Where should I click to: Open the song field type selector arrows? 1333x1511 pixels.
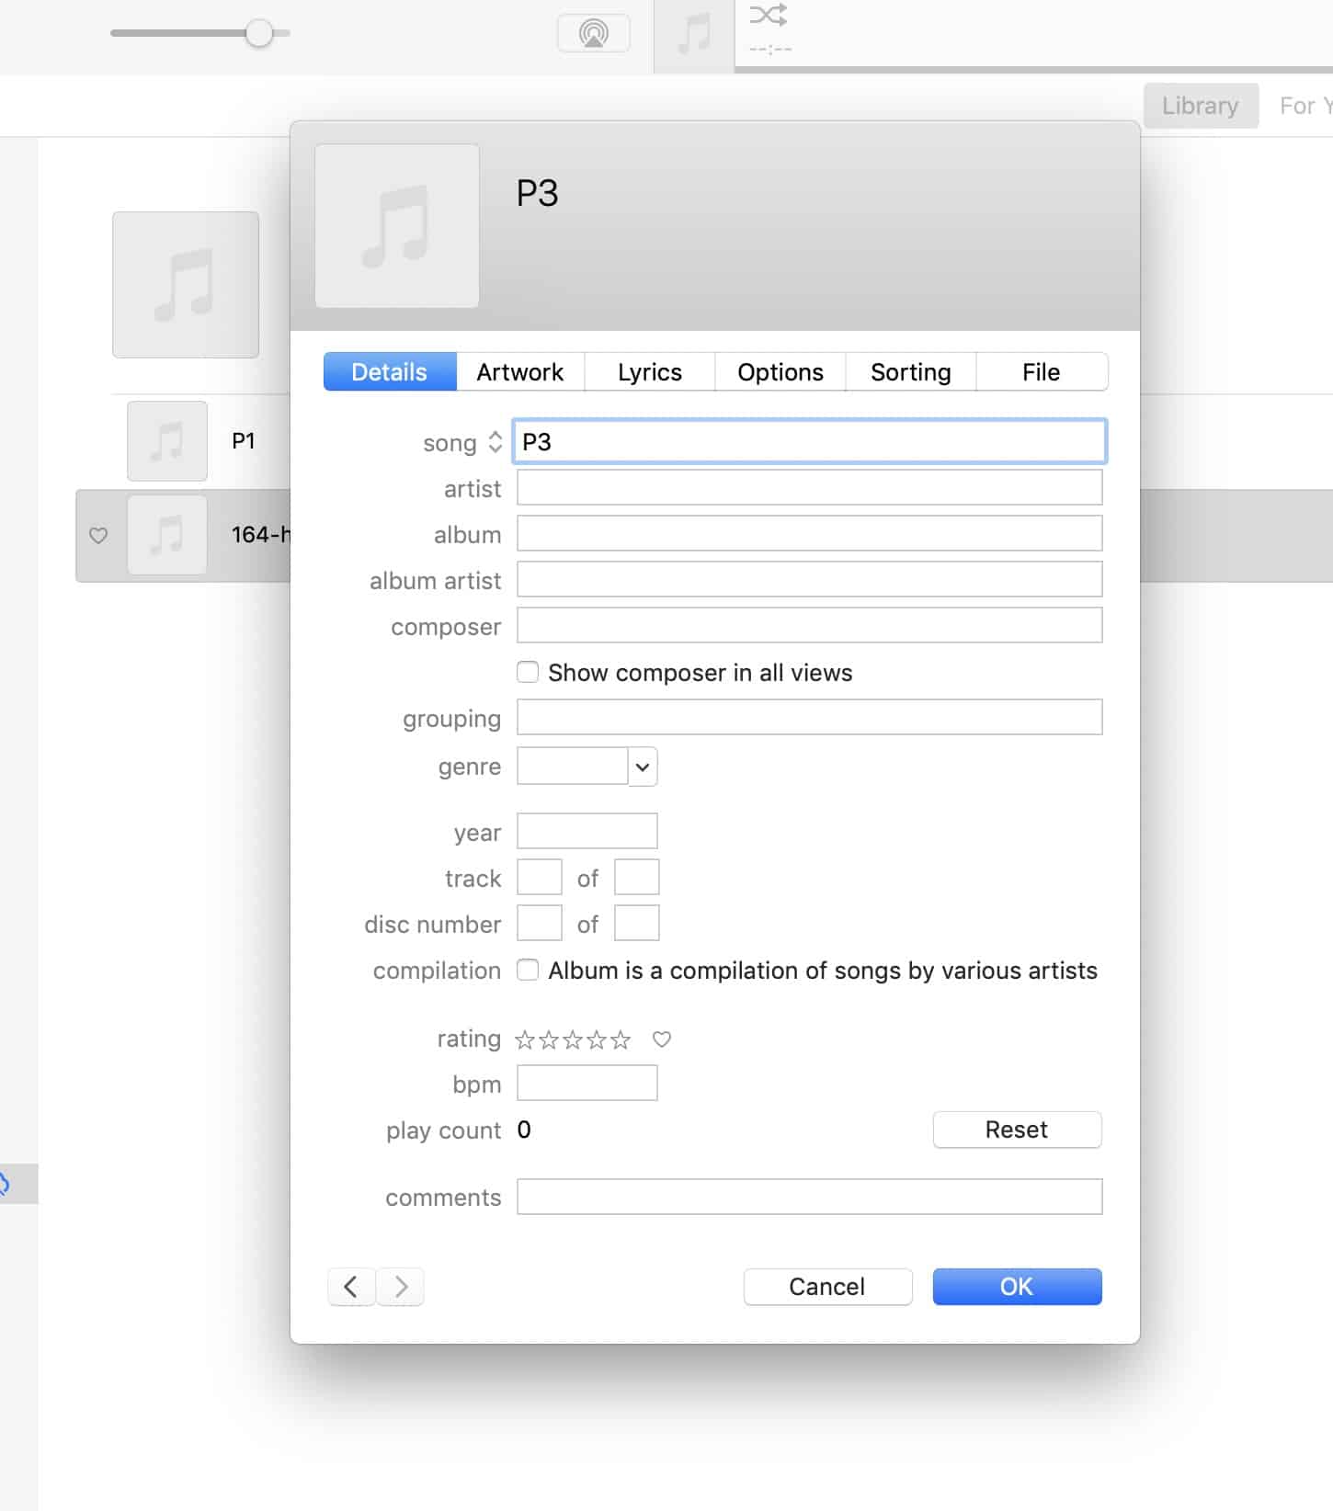click(495, 442)
